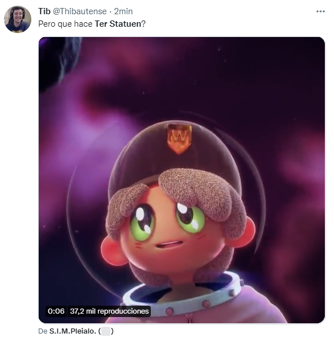Click the 0:06 video duration badge
Viewport: 334px width, 337px height.
click(x=56, y=311)
